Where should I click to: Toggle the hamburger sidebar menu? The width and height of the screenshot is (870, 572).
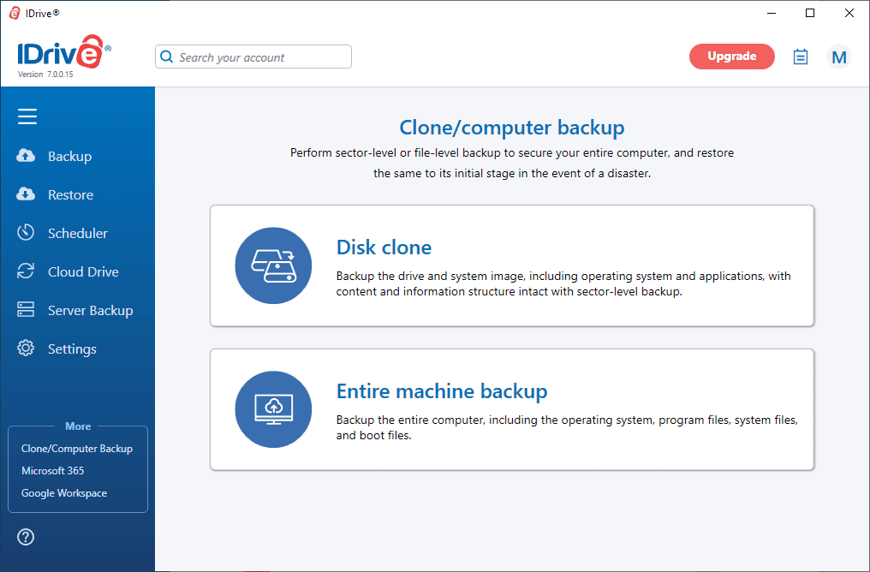27,116
